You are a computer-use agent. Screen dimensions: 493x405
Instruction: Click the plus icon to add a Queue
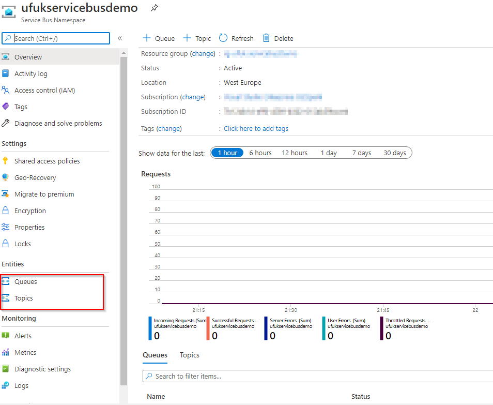tap(147, 38)
